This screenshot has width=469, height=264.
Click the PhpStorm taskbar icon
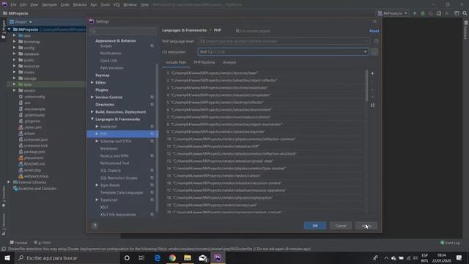tap(218, 257)
